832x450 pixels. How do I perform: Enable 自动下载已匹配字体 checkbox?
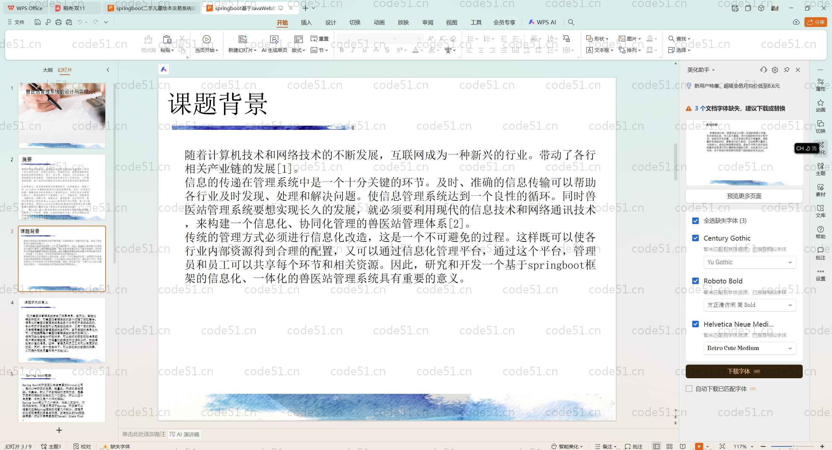coord(689,389)
